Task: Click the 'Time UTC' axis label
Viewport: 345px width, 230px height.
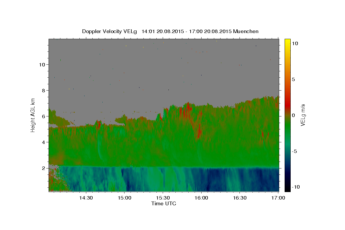Action: 164,204
